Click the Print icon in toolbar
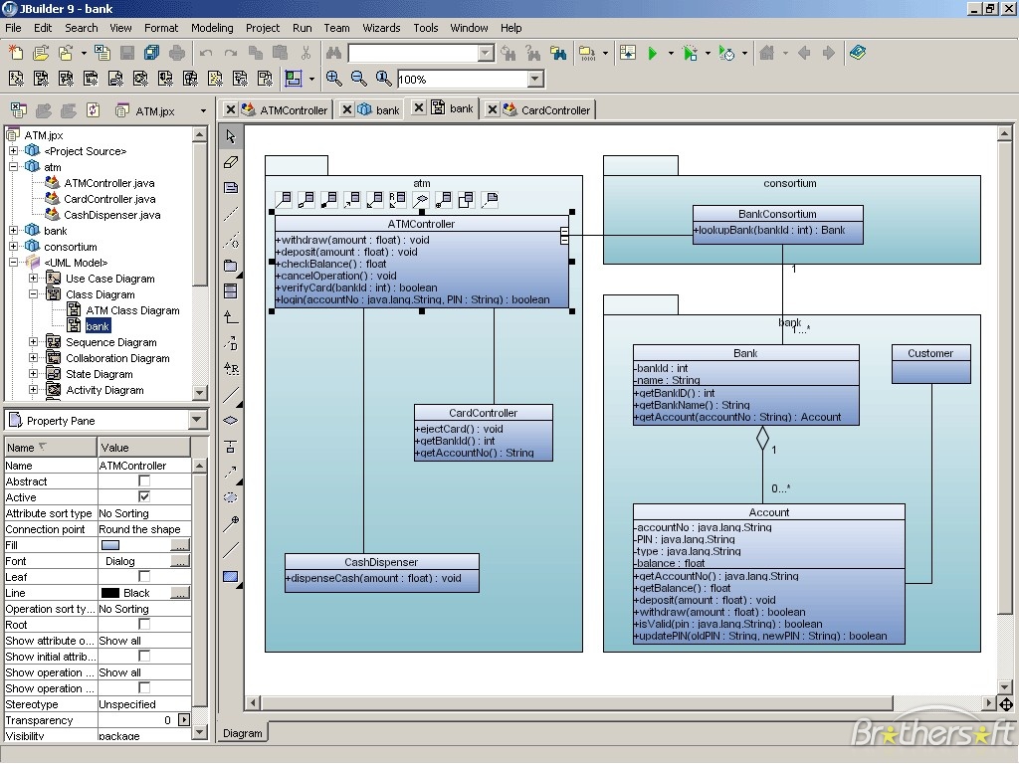The height and width of the screenshot is (764, 1019). [177, 53]
